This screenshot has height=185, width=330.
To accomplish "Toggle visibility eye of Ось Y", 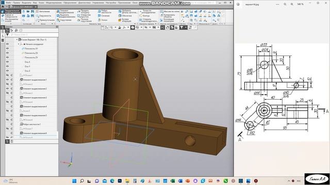I will click(x=7, y=66).
